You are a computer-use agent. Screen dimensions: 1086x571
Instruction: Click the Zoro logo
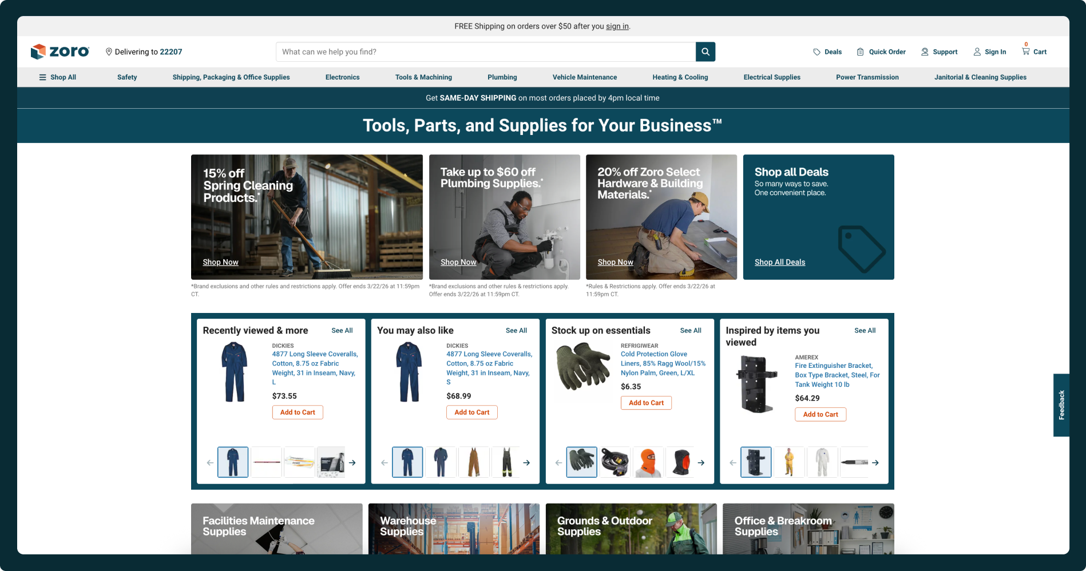point(60,51)
